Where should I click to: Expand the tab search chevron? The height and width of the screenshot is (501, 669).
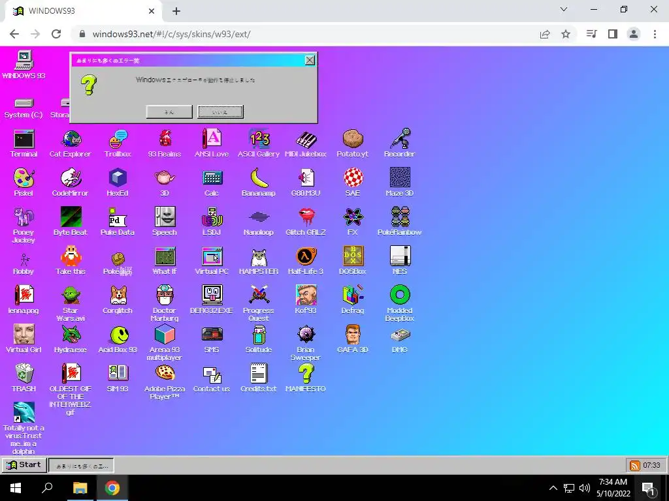(x=564, y=9)
